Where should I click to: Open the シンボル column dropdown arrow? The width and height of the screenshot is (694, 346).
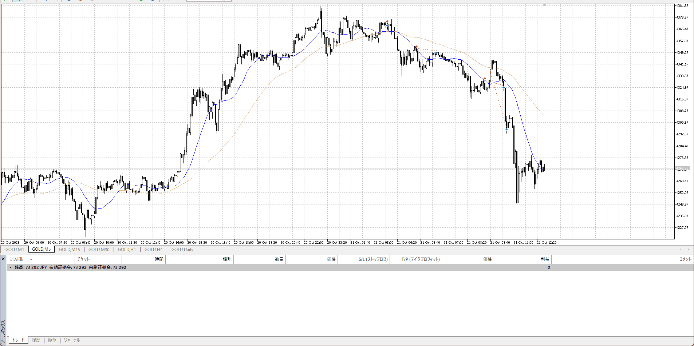(x=31, y=259)
